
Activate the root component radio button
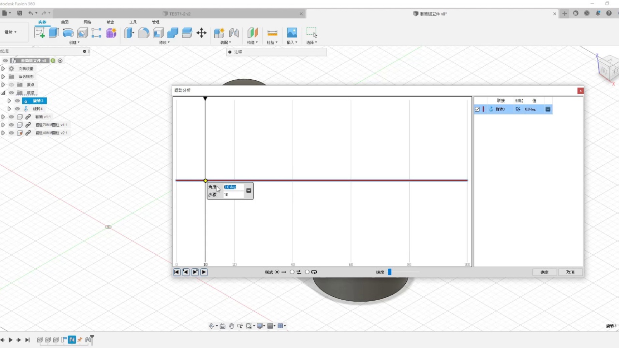[x=60, y=61]
